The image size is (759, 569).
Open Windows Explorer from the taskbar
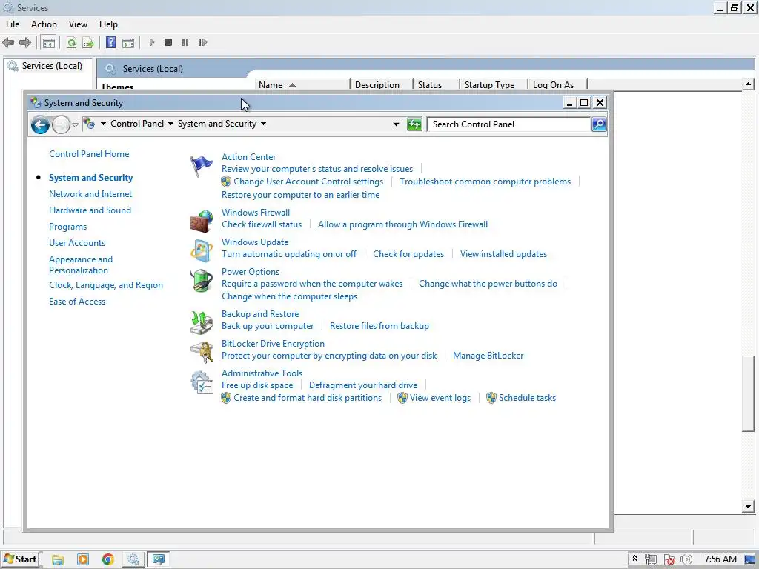tap(58, 560)
